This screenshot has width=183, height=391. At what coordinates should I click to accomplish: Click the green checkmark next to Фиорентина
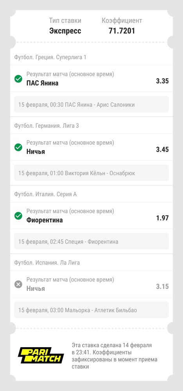point(18,216)
